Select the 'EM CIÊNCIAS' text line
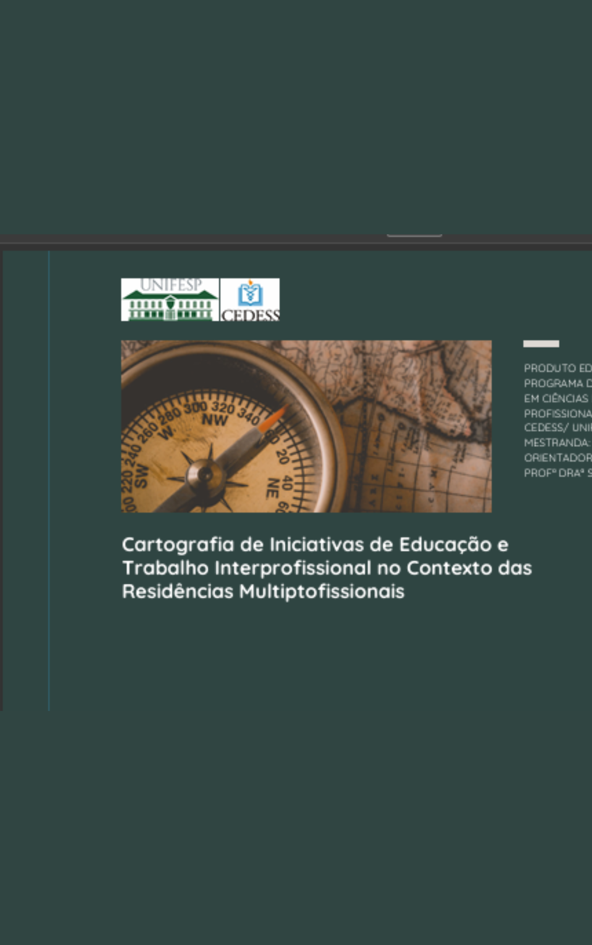Image resolution: width=592 pixels, height=945 pixels. [556, 399]
